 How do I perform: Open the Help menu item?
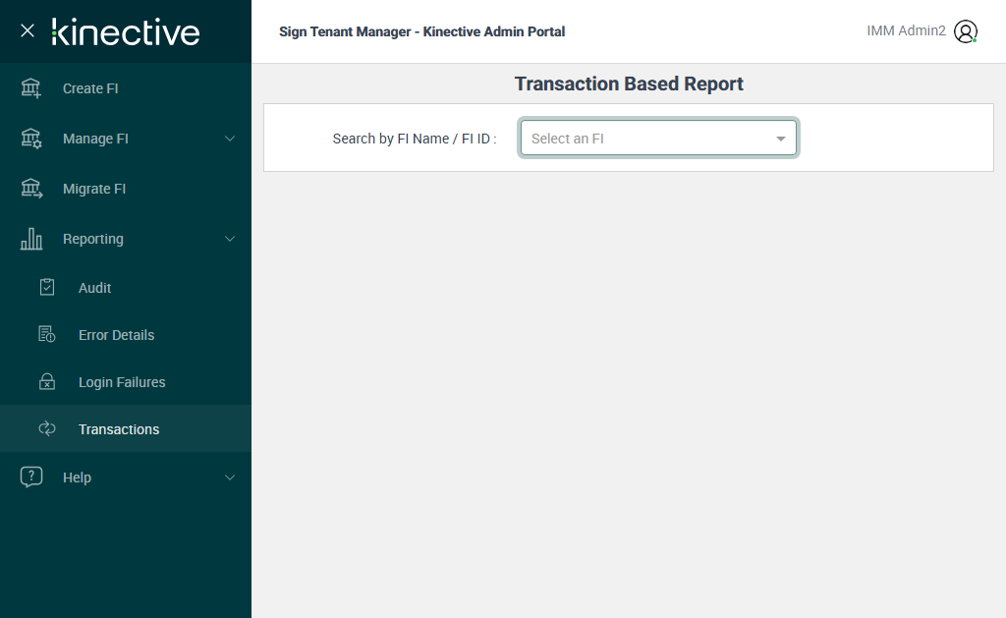[77, 478]
